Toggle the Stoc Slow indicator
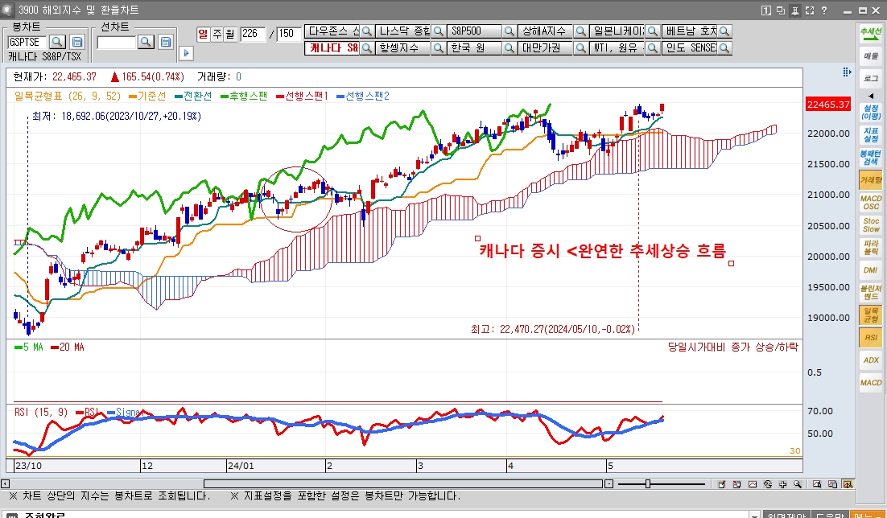887x518 pixels. click(x=871, y=225)
